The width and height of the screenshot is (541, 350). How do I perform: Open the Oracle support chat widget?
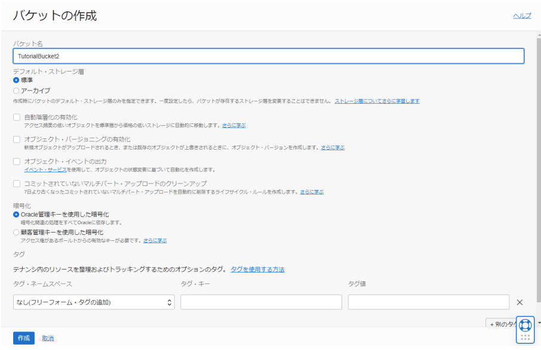pyautogui.click(x=525, y=326)
